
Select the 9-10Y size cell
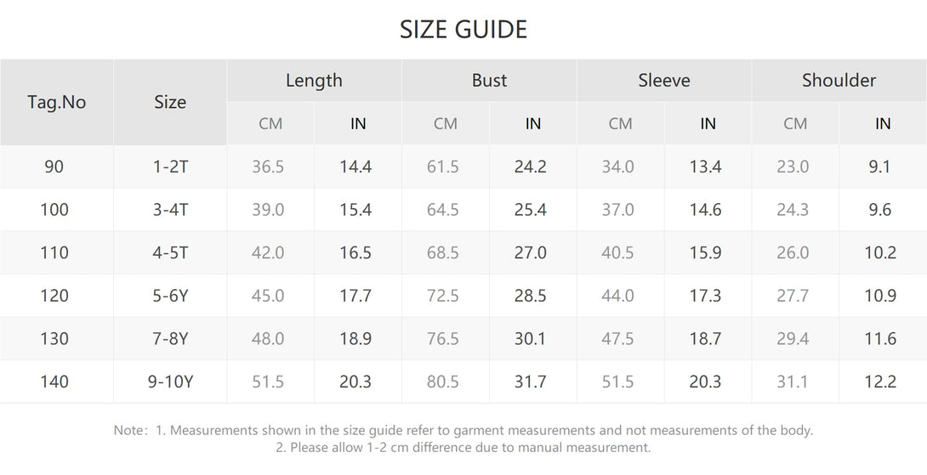(170, 382)
